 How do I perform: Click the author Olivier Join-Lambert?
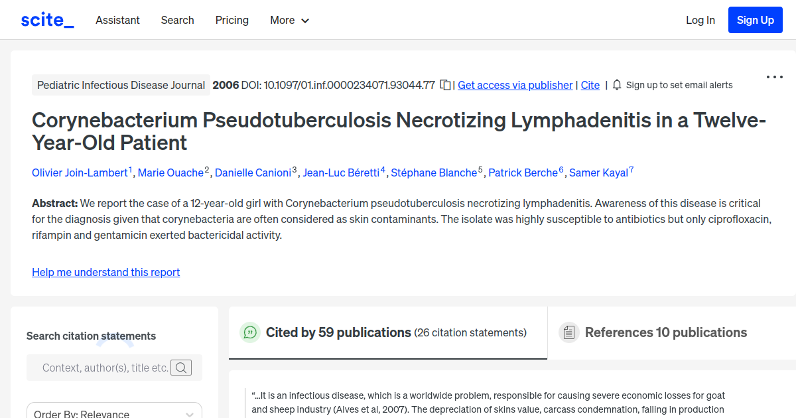[80, 173]
